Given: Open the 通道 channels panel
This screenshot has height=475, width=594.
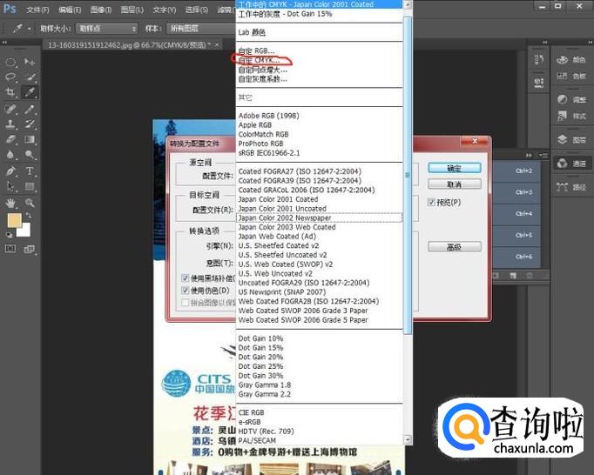Looking at the screenshot, I should [570, 164].
